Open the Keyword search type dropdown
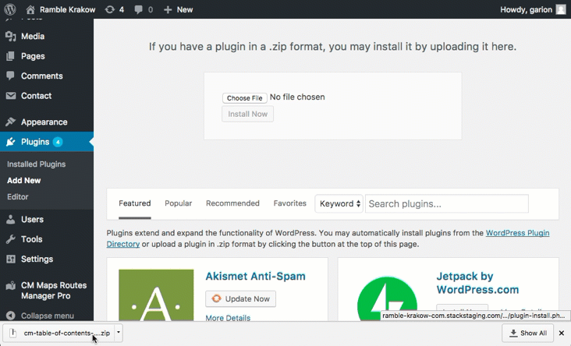571x346 pixels. coord(339,203)
